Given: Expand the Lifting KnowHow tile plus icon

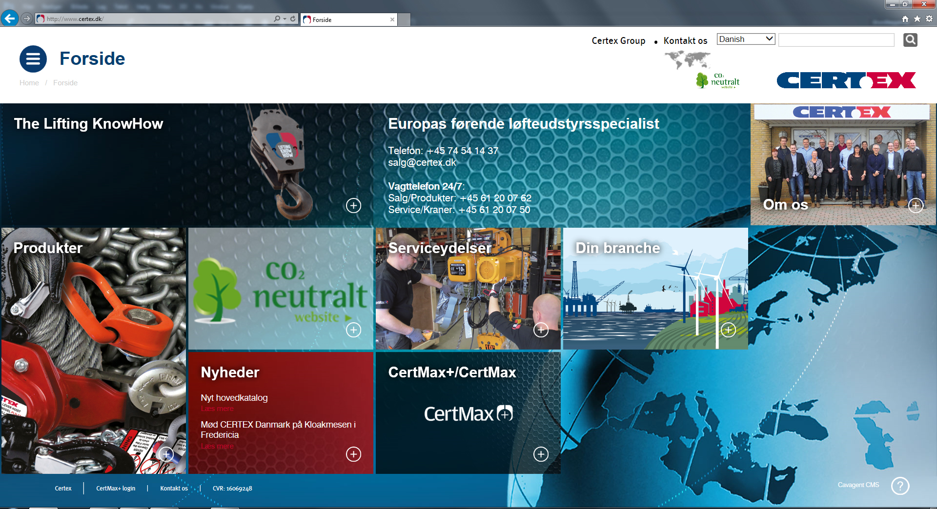Looking at the screenshot, I should (353, 205).
